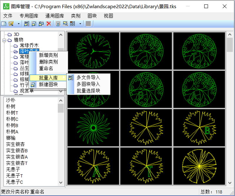This screenshot has height=196, width=235.
Task: Select 观赏草 category in tree
Action: [x=27, y=91]
